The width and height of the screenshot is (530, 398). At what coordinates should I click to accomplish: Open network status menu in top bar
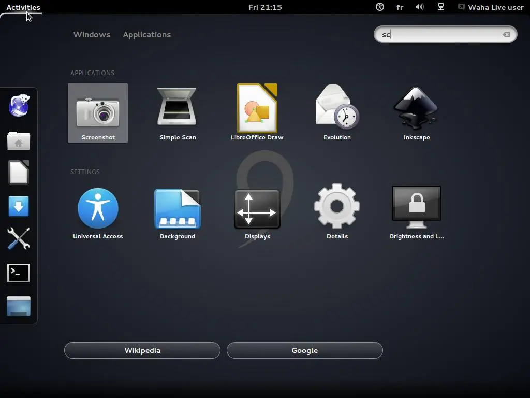coord(441,7)
